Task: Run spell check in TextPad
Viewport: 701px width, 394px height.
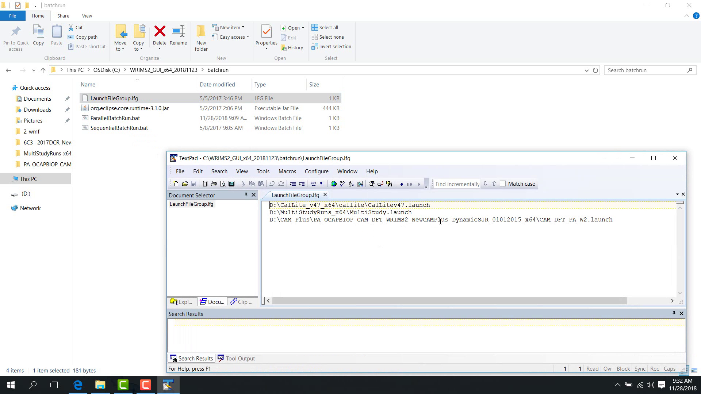Action: click(x=342, y=184)
